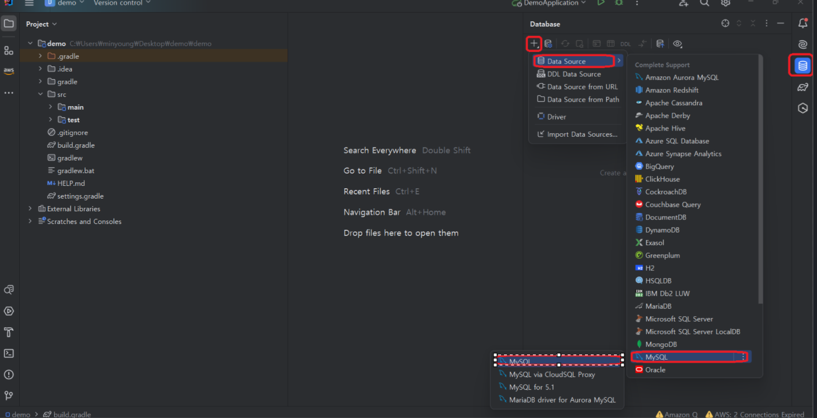Image resolution: width=817 pixels, height=418 pixels.
Task: Select Driver menu item
Action: pyautogui.click(x=577, y=117)
